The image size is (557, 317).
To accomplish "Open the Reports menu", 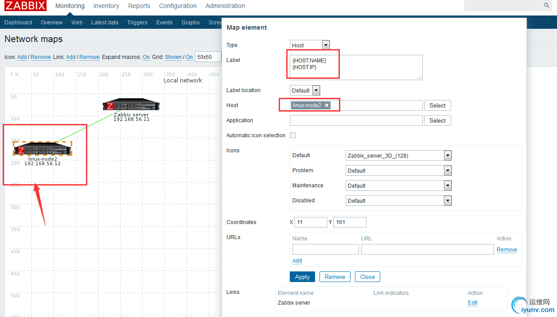I will (139, 6).
